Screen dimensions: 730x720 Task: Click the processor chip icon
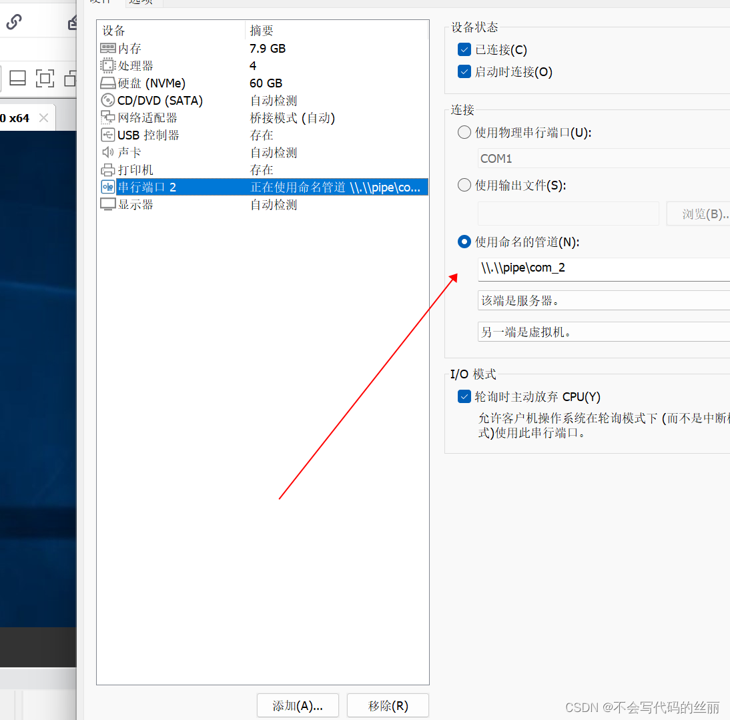coord(107,65)
